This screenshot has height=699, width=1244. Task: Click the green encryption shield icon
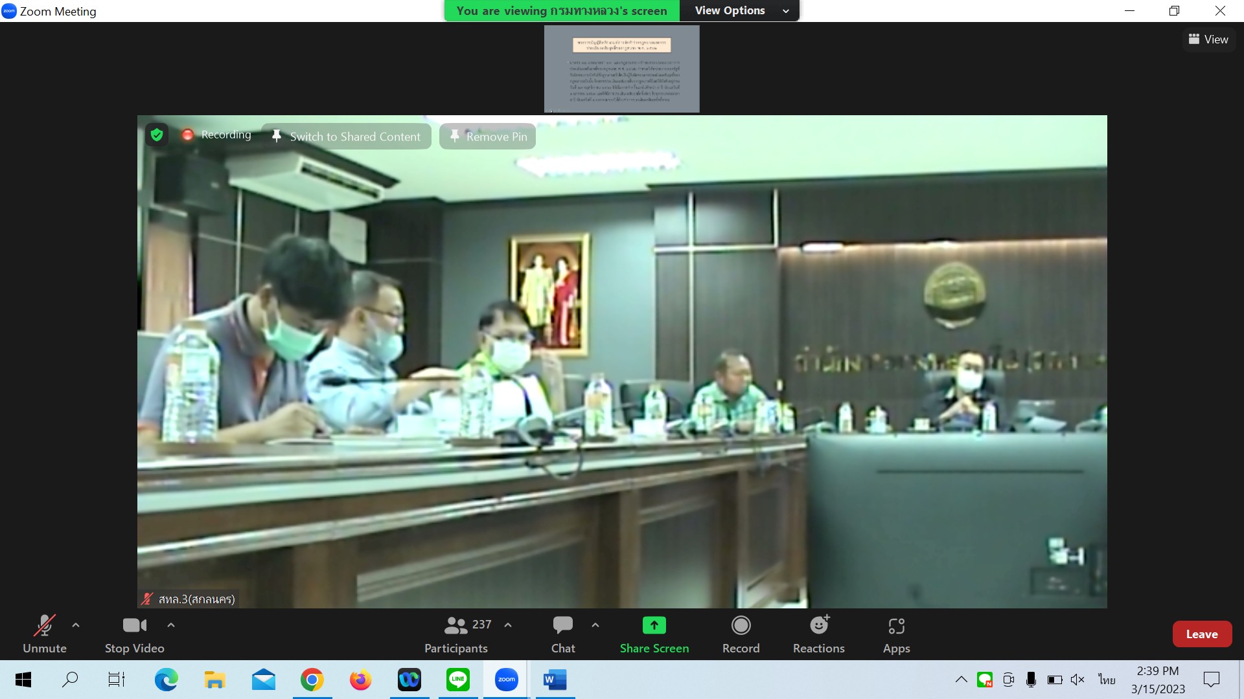[157, 135]
